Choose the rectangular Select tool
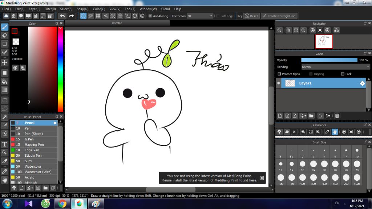The width and height of the screenshot is (372, 209). click(4, 100)
